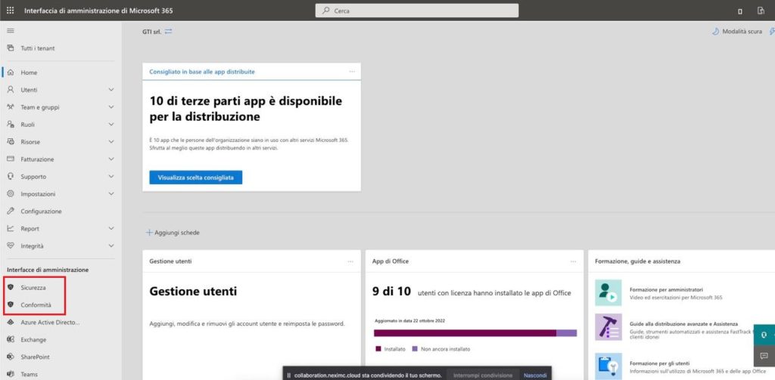The width and height of the screenshot is (775, 380).
Task: Expand the Utenti menu chevron
Action: (111, 90)
